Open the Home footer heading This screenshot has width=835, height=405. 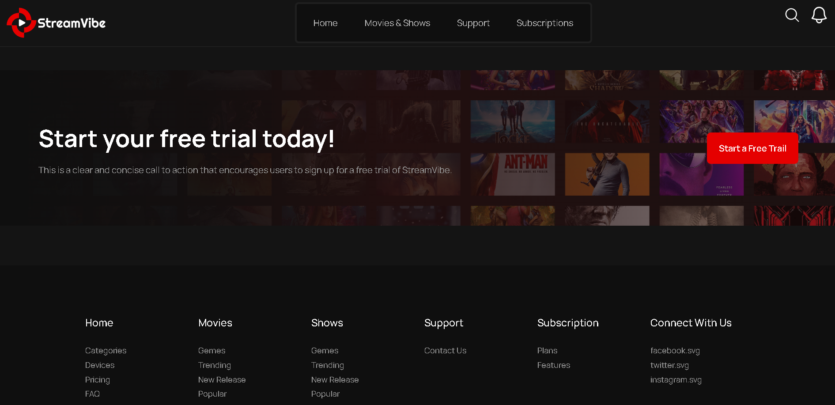pos(99,323)
